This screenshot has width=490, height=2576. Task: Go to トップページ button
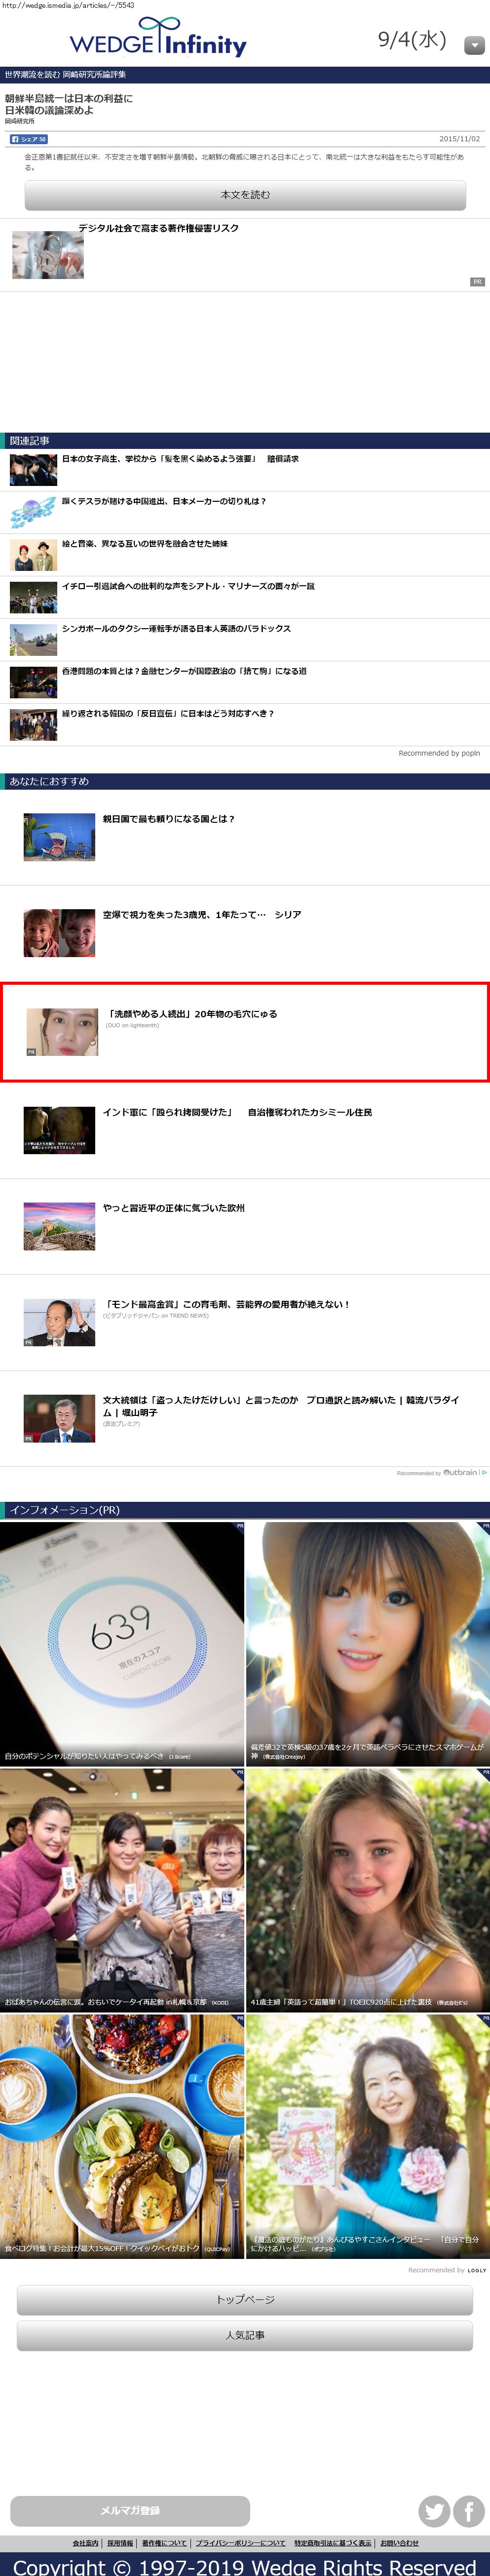pyautogui.click(x=245, y=2300)
